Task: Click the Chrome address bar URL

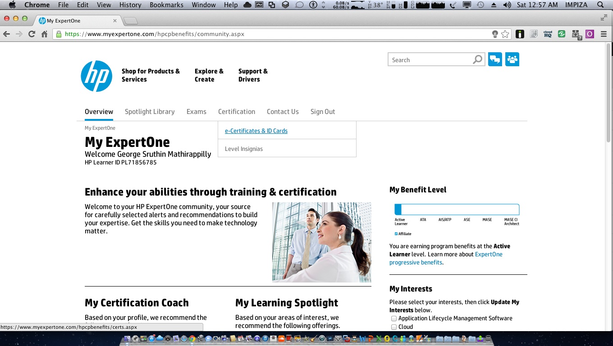Action: tap(155, 34)
